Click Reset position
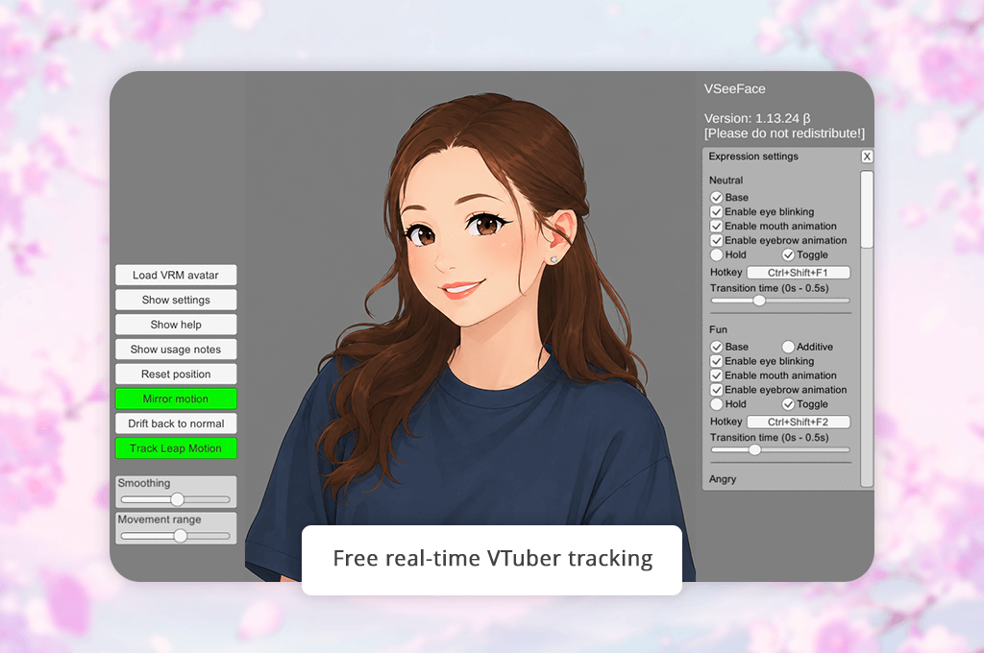Image resolution: width=984 pixels, height=653 pixels. click(176, 374)
